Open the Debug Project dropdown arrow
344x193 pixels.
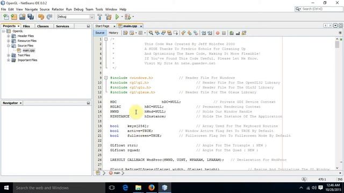click(133, 17)
